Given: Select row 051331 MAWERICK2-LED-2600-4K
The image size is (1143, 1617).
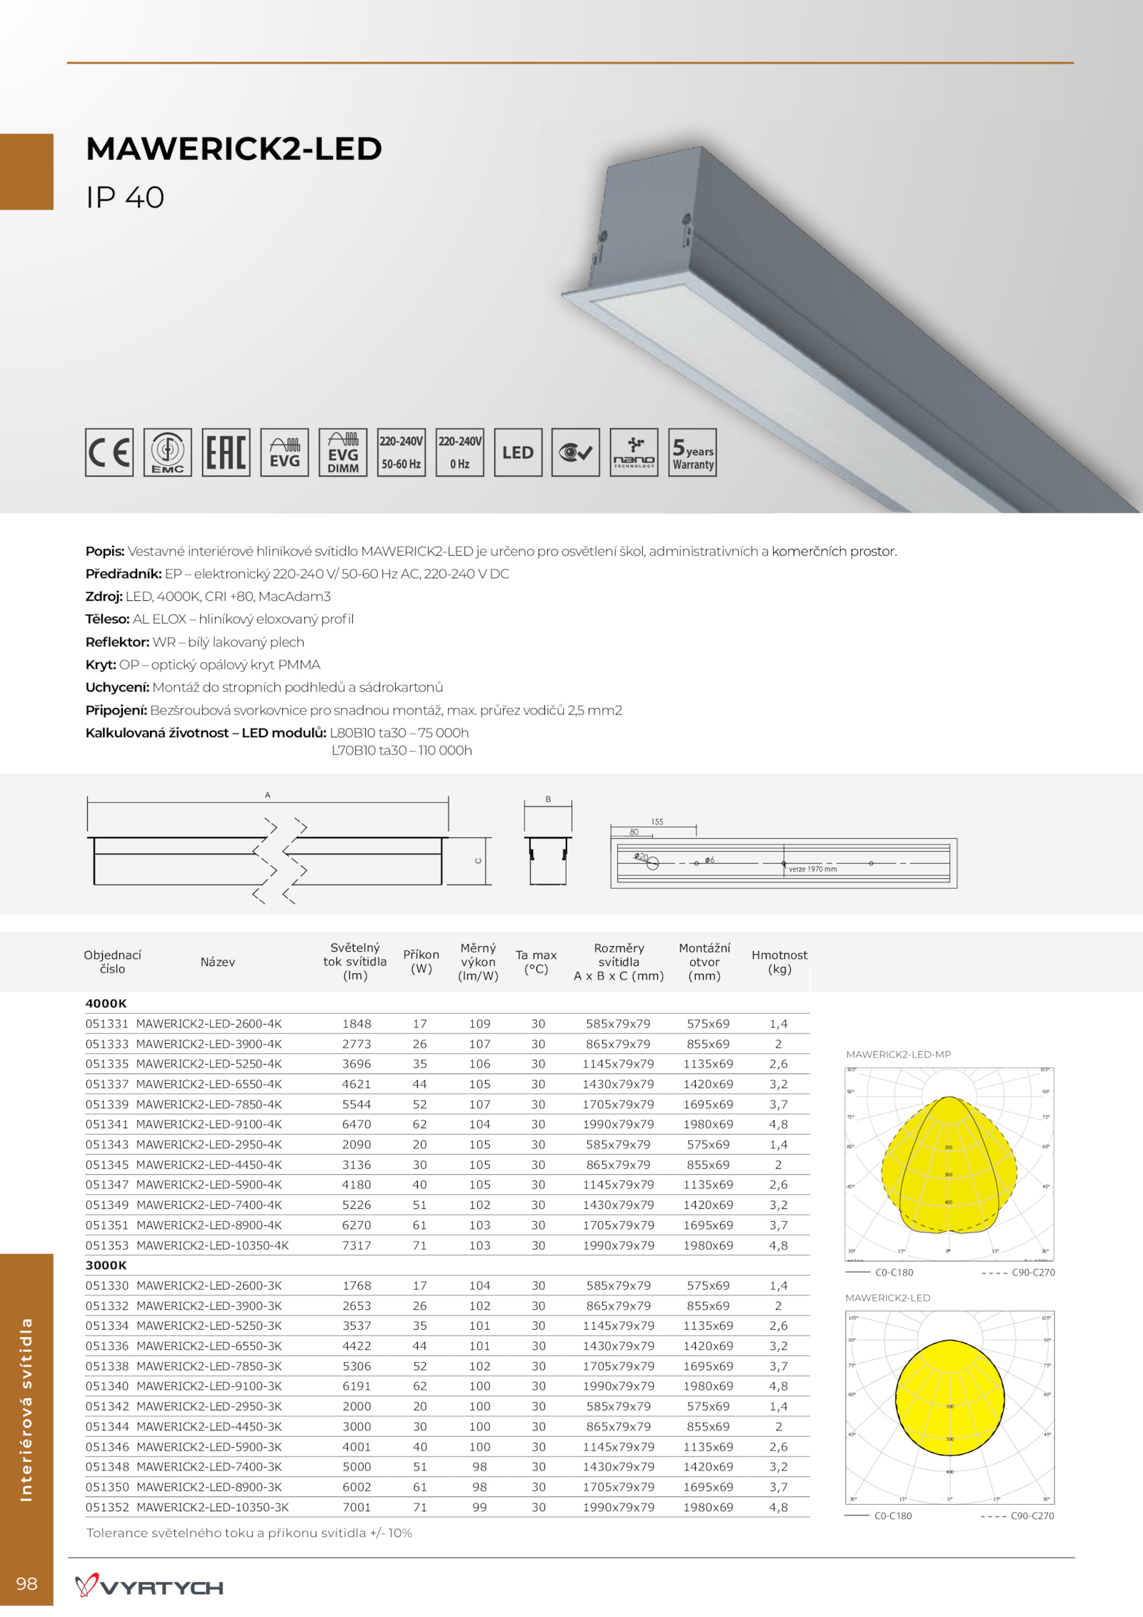Looking at the screenshot, I should [x=447, y=1023].
